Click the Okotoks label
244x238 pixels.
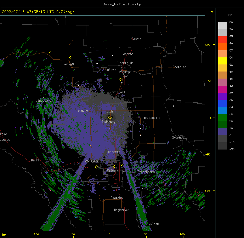click(x=117, y=198)
